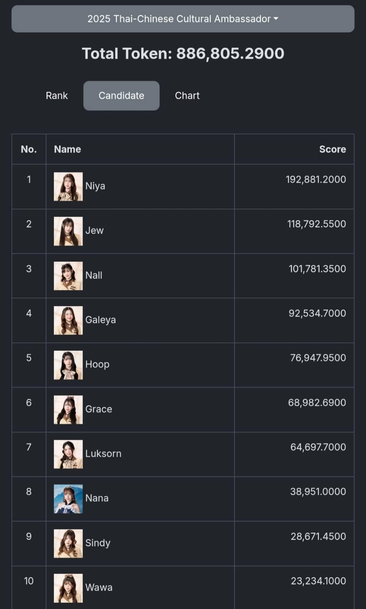
Task: Open the 2025 Thai-Chinese Cultural Ambassador dropdown
Action: tap(183, 19)
